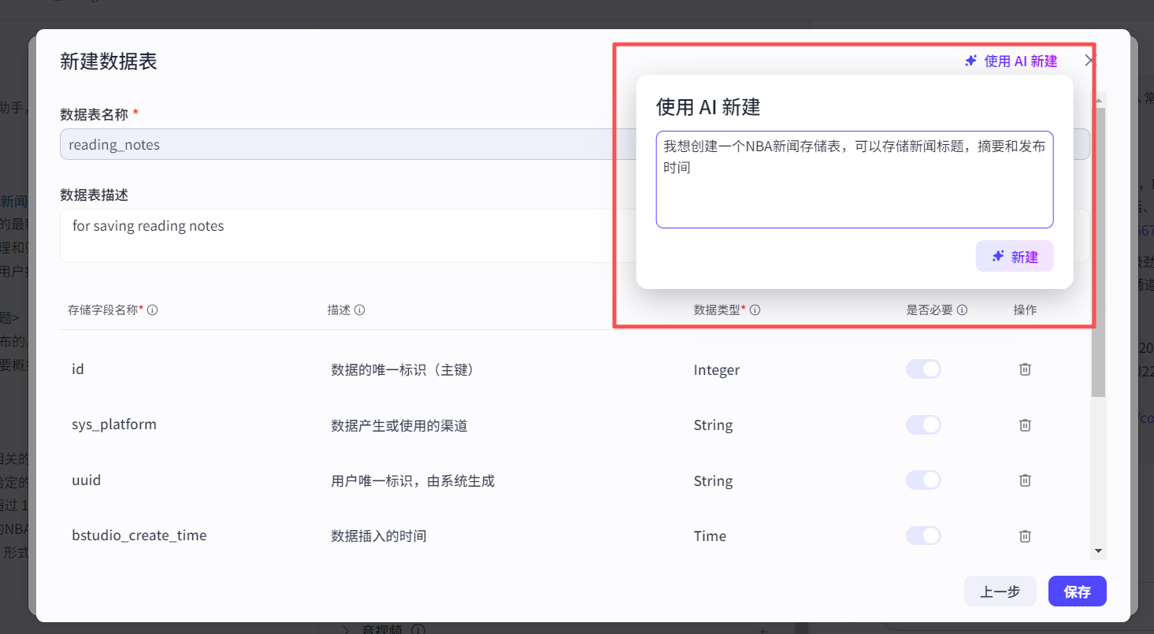The image size is (1154, 634).
Task: Disable the required toggle for sys_platform
Action: [922, 425]
